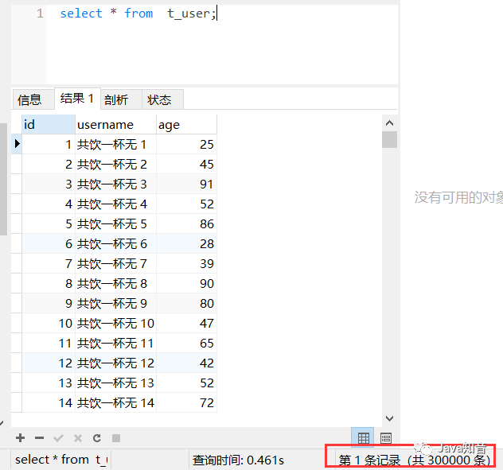Image resolution: width=503 pixels, height=470 pixels.
Task: Select username cell 共饮一杯无 14
Action: tap(116, 402)
